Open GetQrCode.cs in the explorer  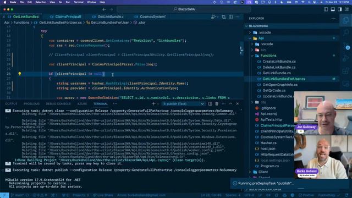click(x=274, y=90)
